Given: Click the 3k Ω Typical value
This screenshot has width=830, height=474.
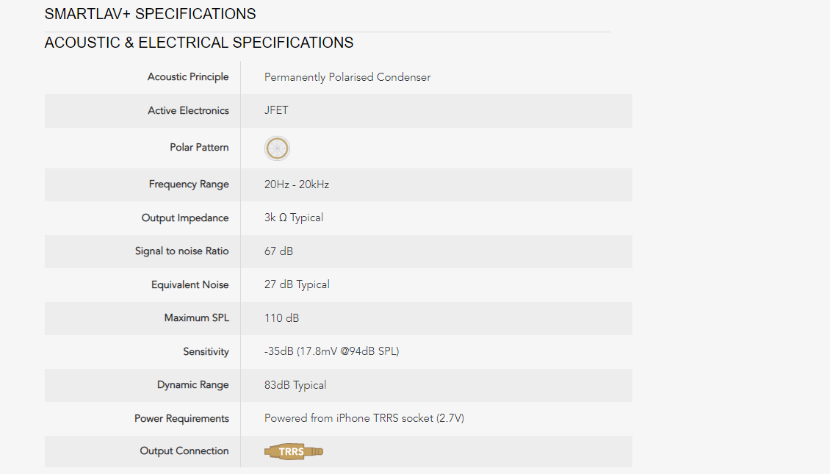Looking at the screenshot, I should pos(294,218).
